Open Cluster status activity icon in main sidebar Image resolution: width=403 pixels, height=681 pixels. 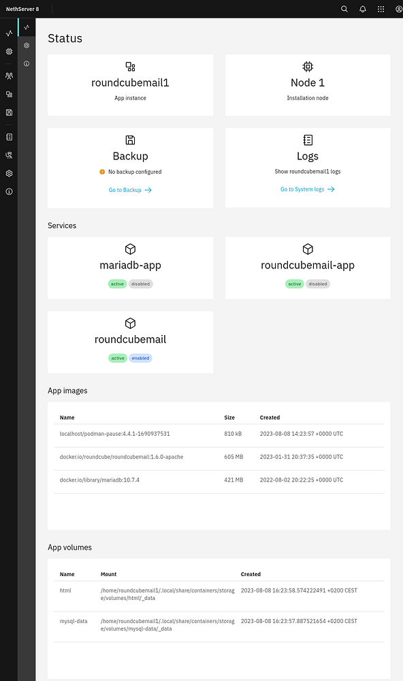coord(9,33)
